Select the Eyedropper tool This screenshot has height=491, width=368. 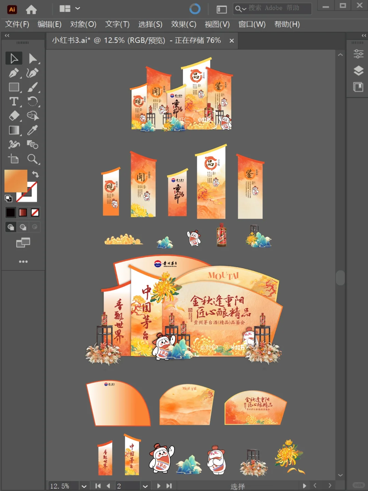pyautogui.click(x=33, y=130)
